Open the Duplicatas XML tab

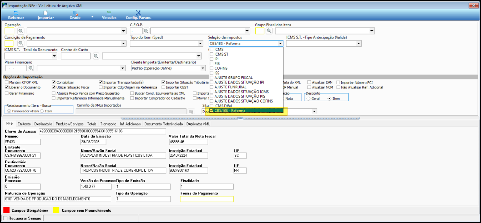198,124
